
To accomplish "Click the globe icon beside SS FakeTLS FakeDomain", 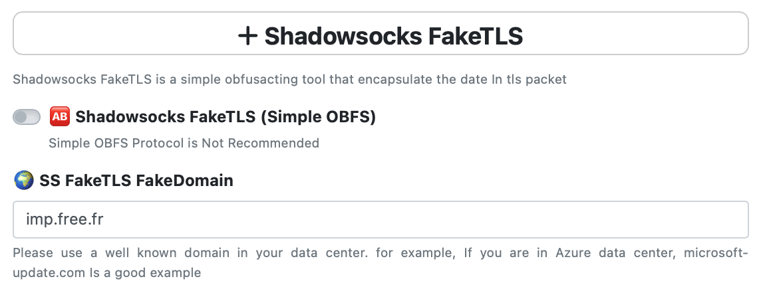I will (x=24, y=180).
